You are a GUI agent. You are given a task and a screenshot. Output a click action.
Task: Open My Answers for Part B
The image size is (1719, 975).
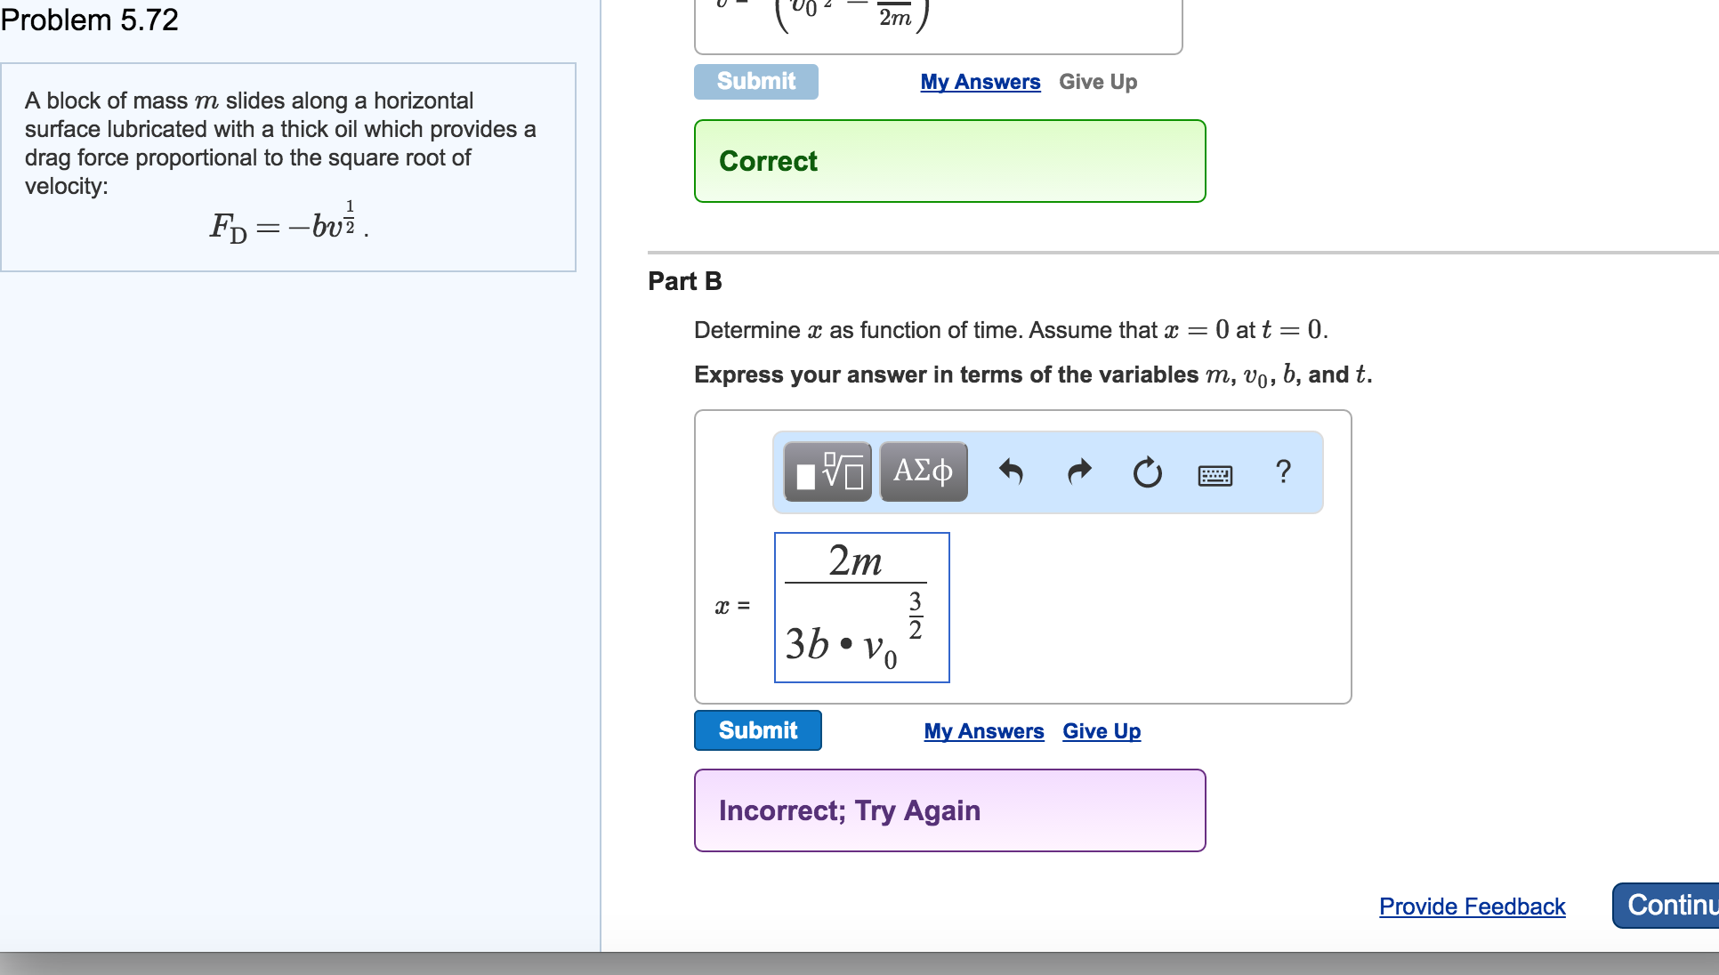(x=984, y=731)
